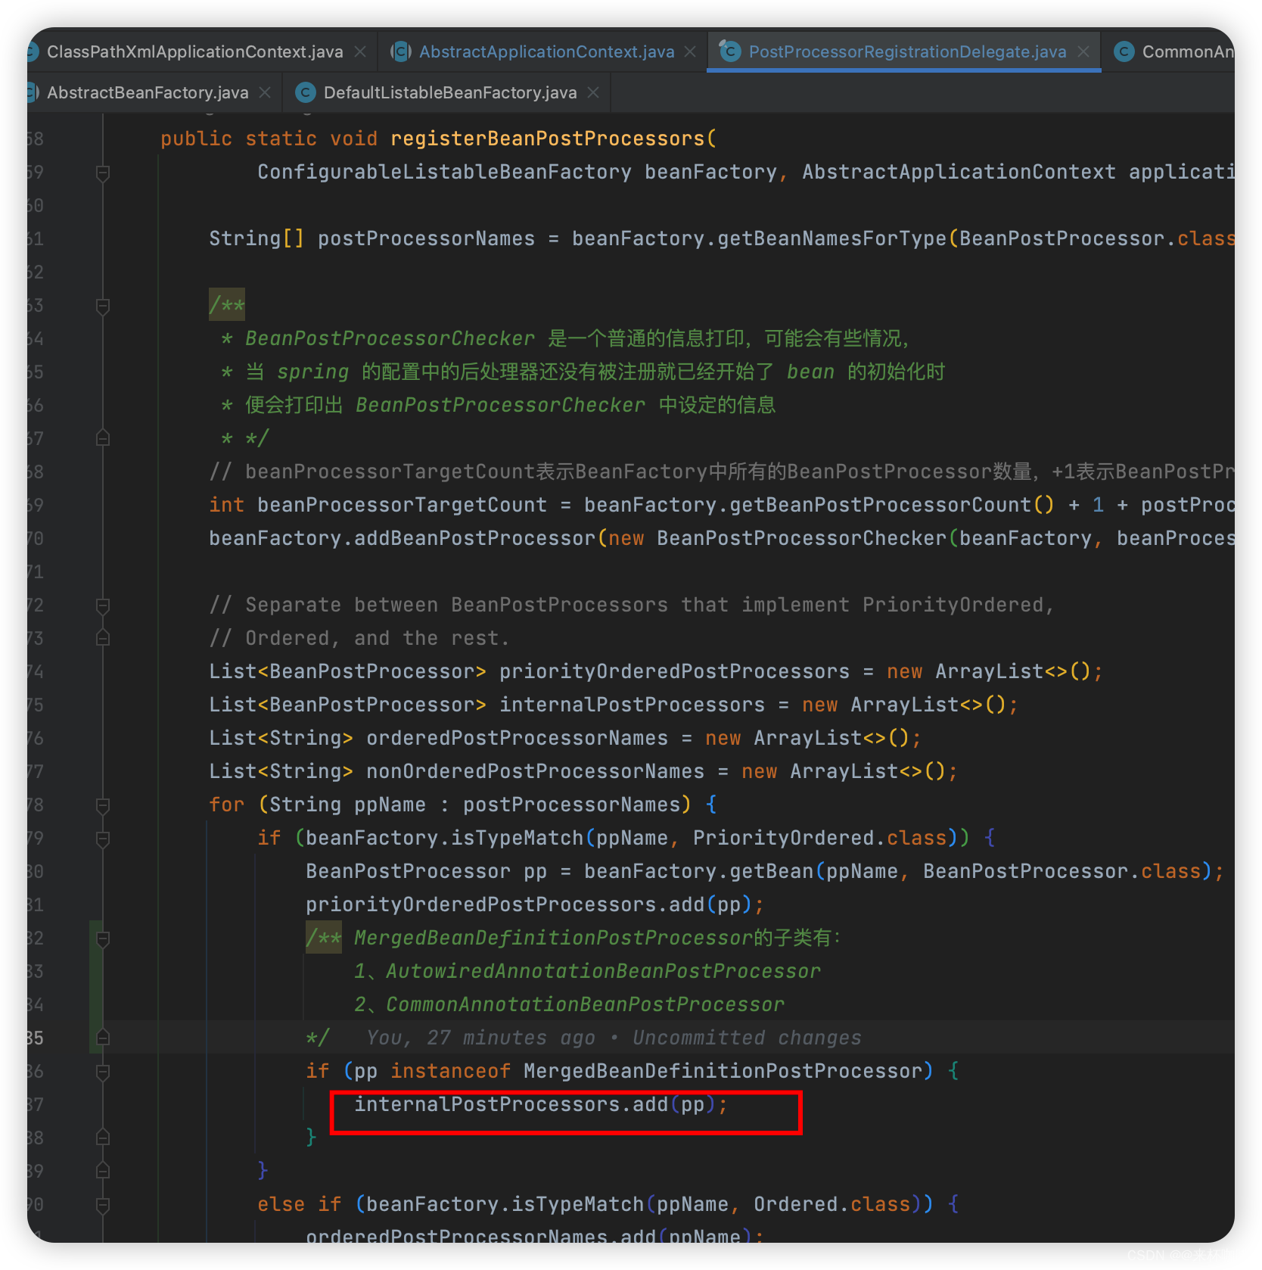Collapse the for (String ppName) loop fold
Image resolution: width=1262 pixels, height=1270 pixels.
[x=104, y=805]
